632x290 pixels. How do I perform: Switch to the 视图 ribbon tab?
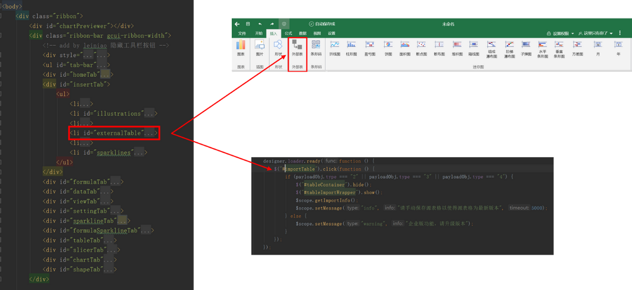[317, 33]
